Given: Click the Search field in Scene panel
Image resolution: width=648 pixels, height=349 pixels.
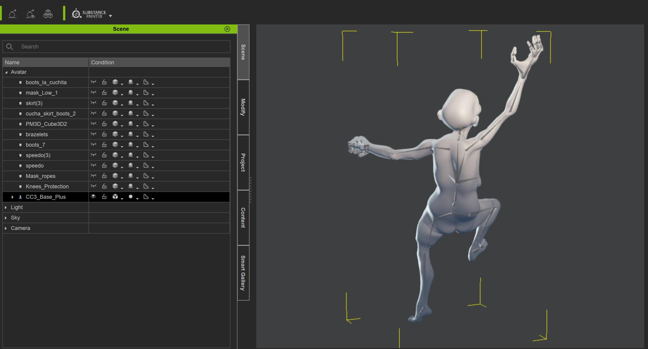Looking at the screenshot, I should [116, 47].
